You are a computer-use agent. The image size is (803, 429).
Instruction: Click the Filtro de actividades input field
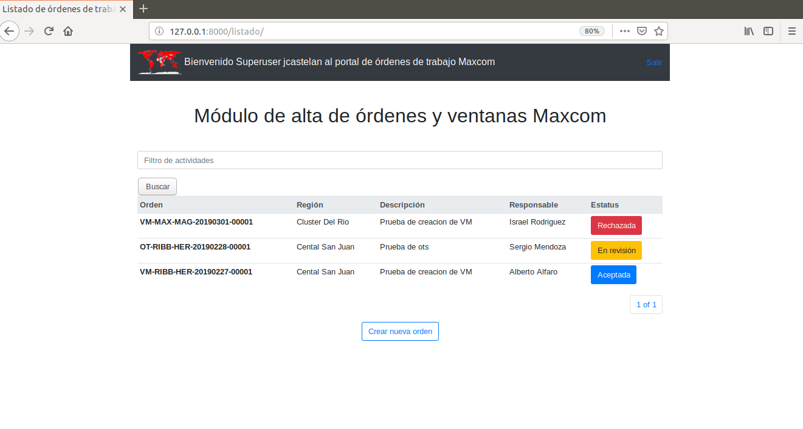[x=399, y=160]
